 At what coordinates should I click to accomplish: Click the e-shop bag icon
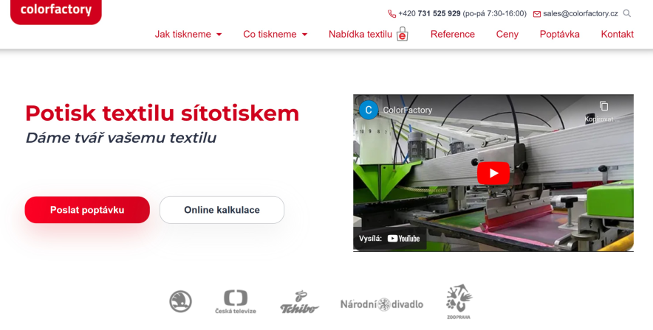pos(403,34)
